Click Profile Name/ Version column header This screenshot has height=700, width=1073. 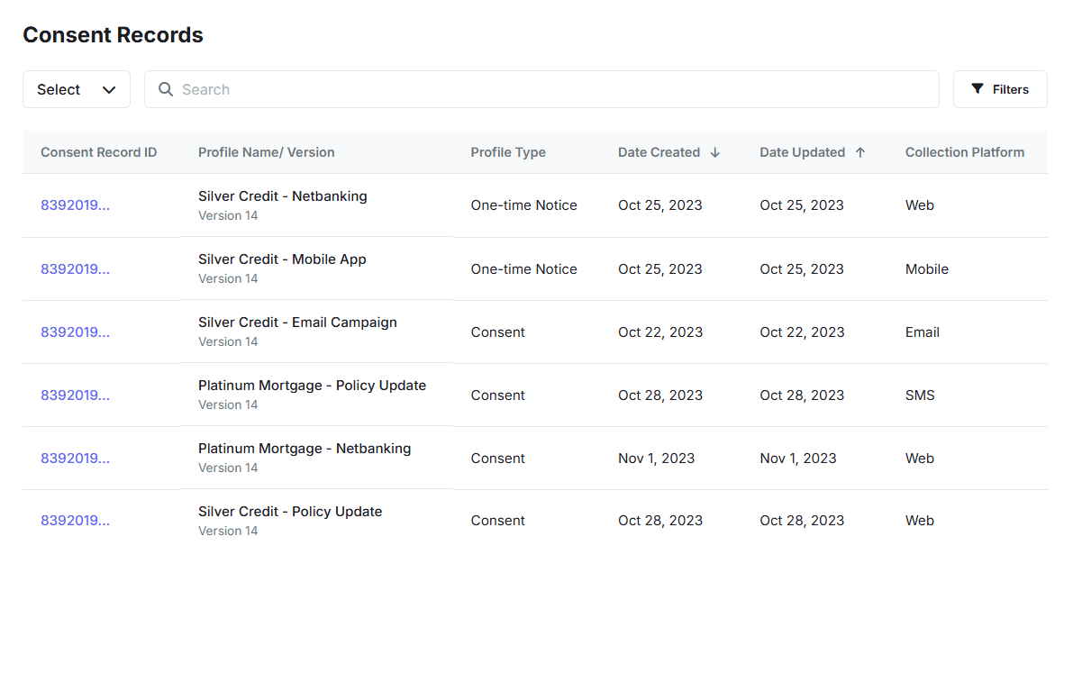pyautogui.click(x=266, y=152)
